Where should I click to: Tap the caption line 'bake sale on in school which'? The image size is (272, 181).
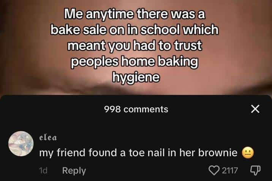tap(134, 30)
